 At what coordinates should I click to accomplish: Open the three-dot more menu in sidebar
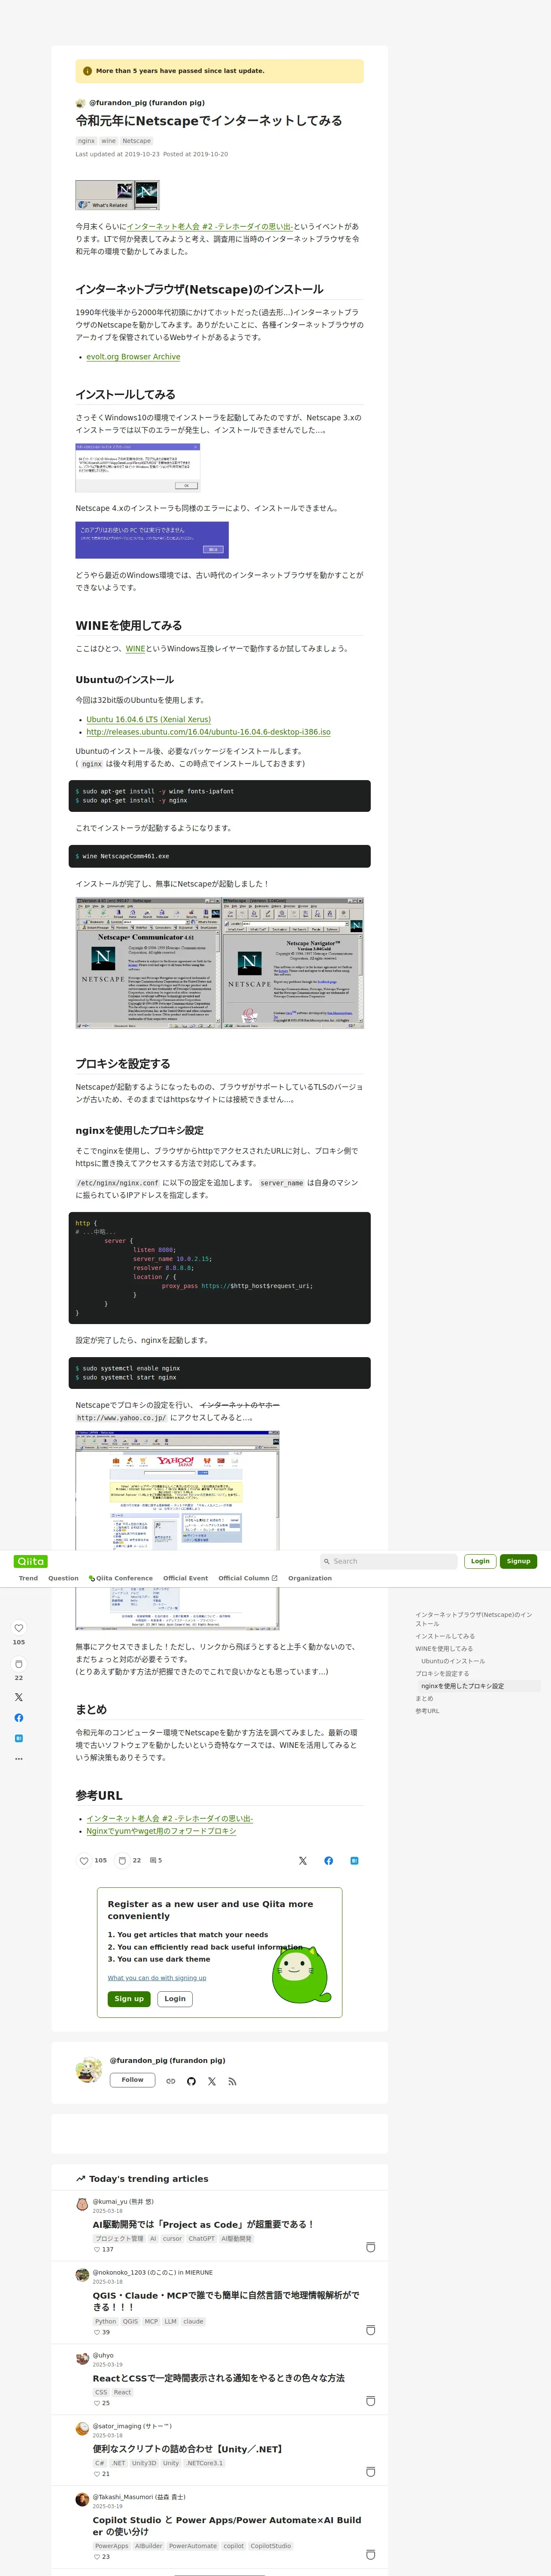(x=19, y=1758)
